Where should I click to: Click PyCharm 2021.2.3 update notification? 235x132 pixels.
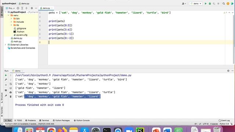29,124
